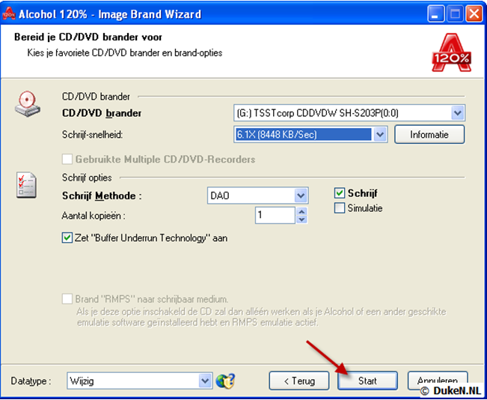Screen dimensions: 487x400
Task: Close the Image Brand Wizard window
Action: click(474, 14)
